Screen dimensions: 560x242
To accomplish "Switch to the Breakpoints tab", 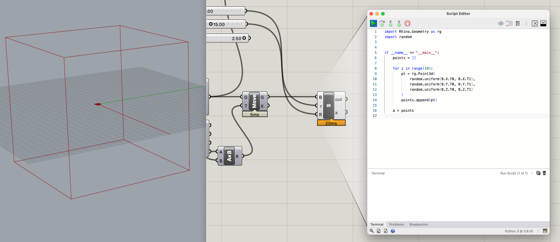I will click(418, 224).
